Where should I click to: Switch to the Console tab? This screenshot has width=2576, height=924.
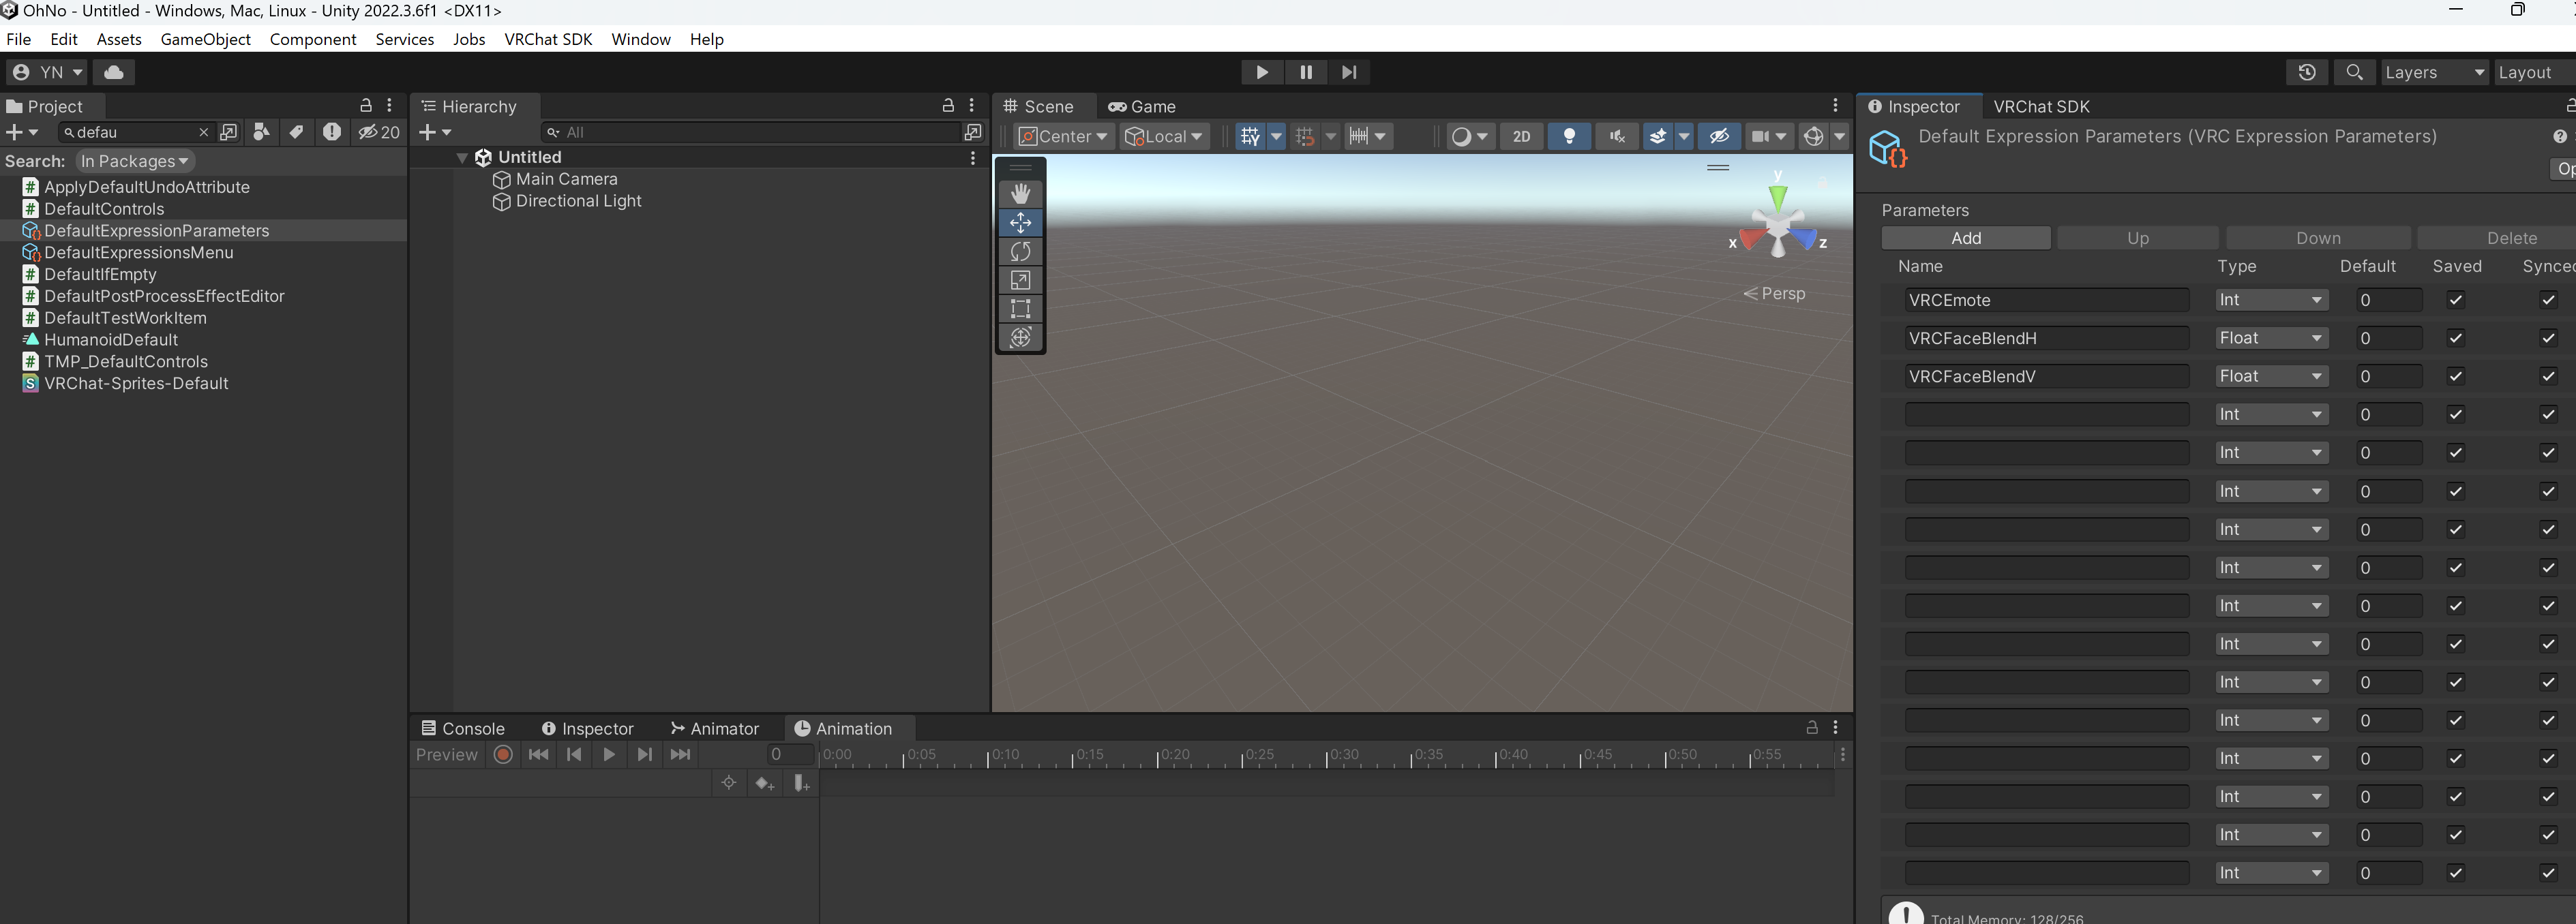coord(463,728)
